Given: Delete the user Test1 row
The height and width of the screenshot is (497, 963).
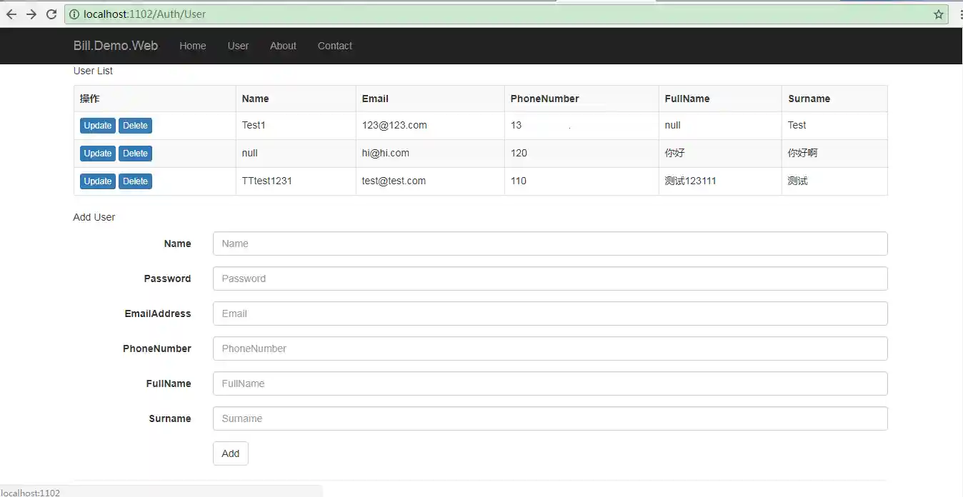Looking at the screenshot, I should tap(135, 126).
